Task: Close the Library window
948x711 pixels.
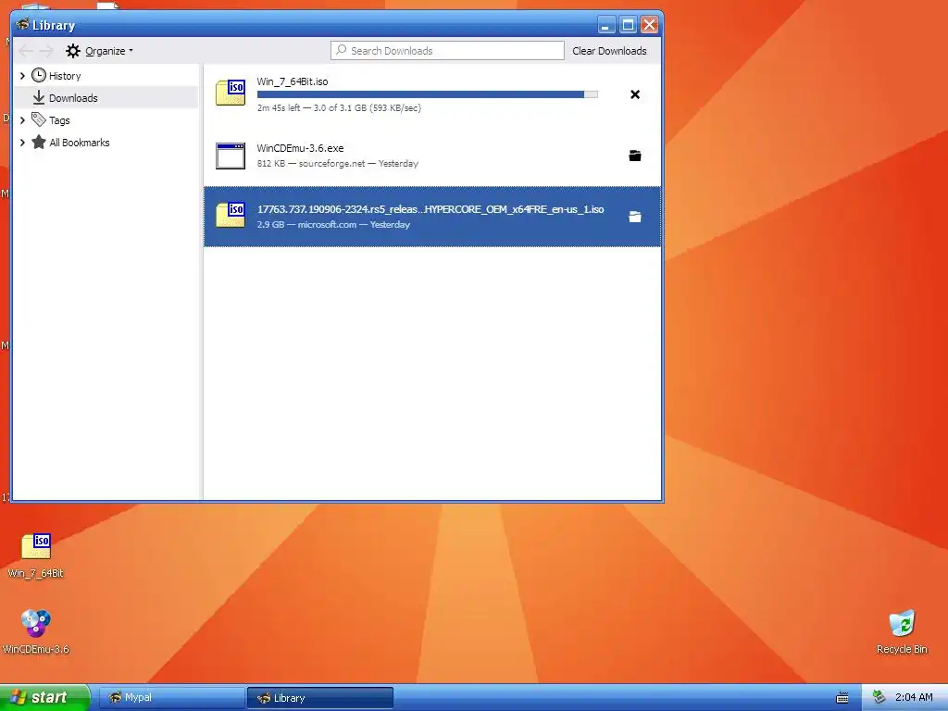Action: point(649,25)
